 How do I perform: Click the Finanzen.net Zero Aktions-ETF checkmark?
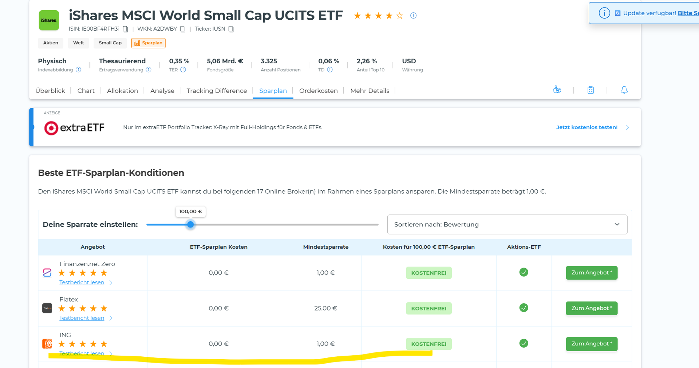524,272
